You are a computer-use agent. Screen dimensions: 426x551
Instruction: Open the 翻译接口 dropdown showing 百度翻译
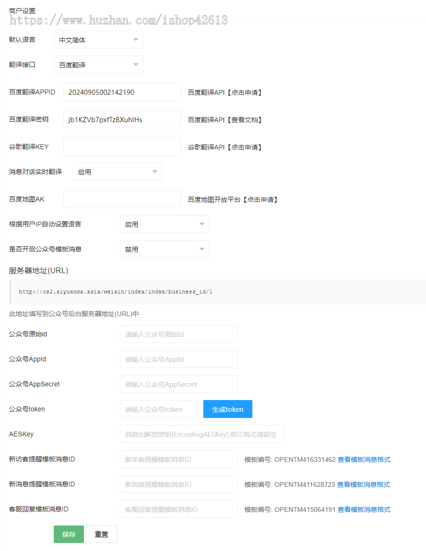pyautogui.click(x=99, y=65)
